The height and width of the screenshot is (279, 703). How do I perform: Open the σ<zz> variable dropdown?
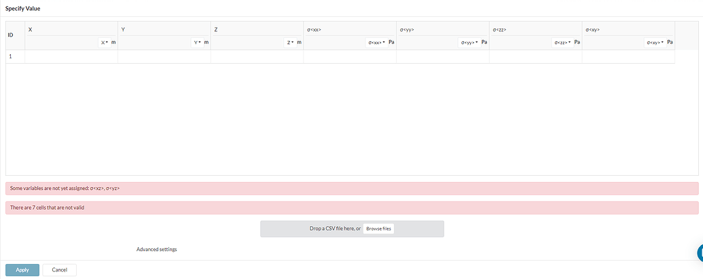pos(562,43)
